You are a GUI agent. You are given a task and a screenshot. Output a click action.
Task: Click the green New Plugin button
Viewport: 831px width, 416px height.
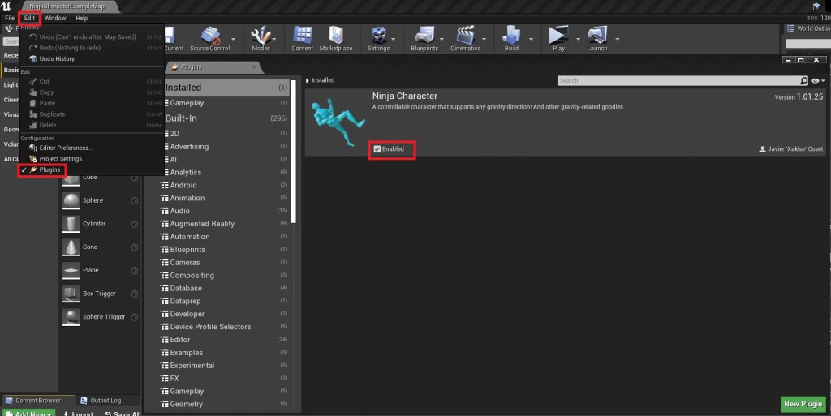[x=803, y=404]
